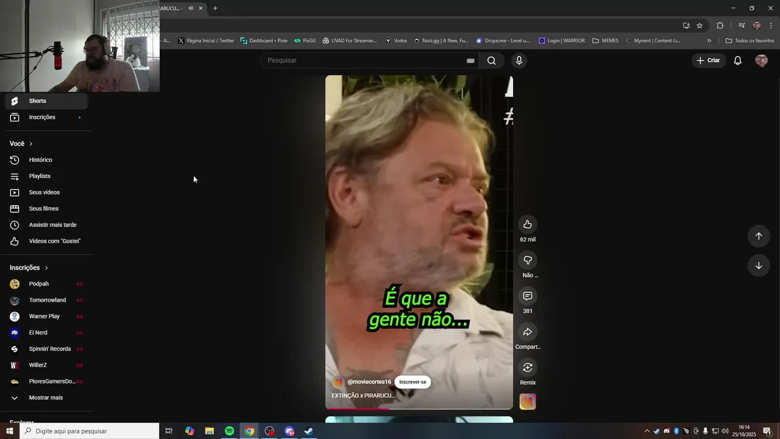Open the PixGG bookmark

pyautogui.click(x=305, y=41)
